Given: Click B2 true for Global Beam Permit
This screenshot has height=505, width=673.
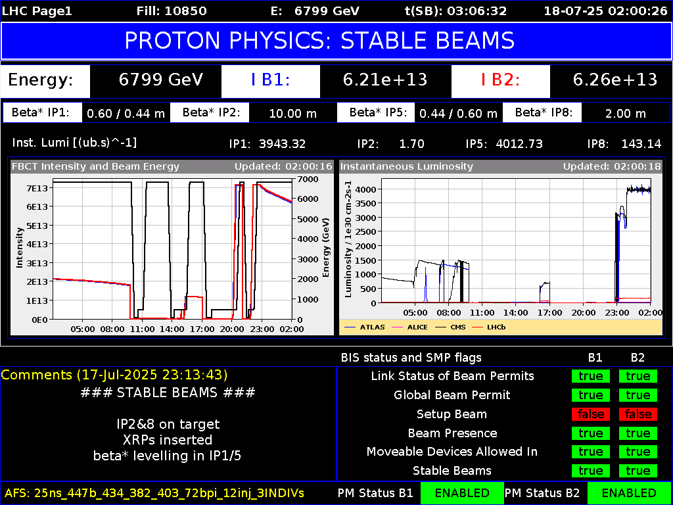Looking at the screenshot, I should pyautogui.click(x=638, y=395).
